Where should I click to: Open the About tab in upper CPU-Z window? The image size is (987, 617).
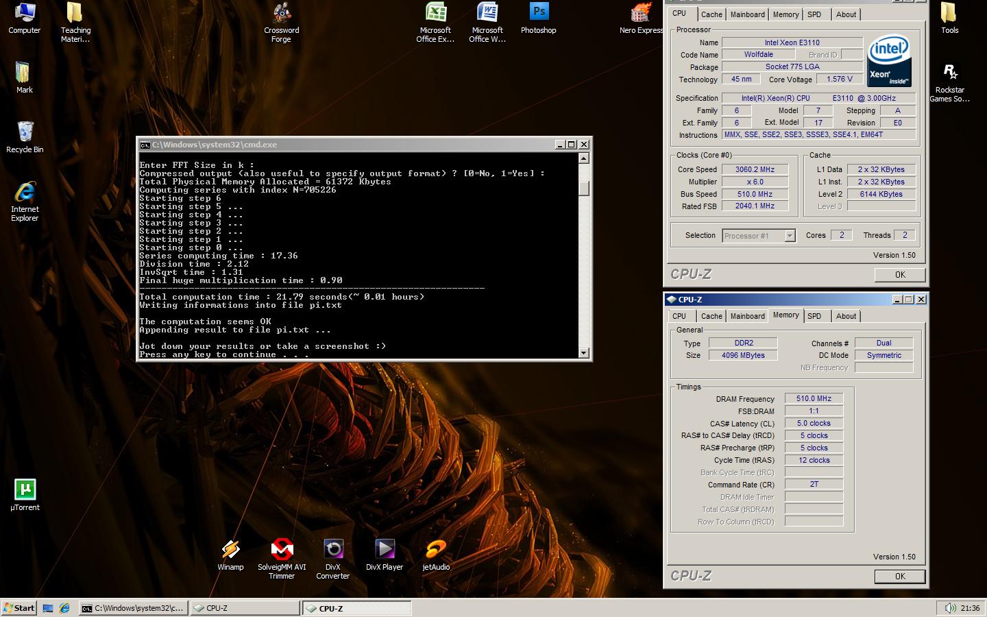click(846, 14)
